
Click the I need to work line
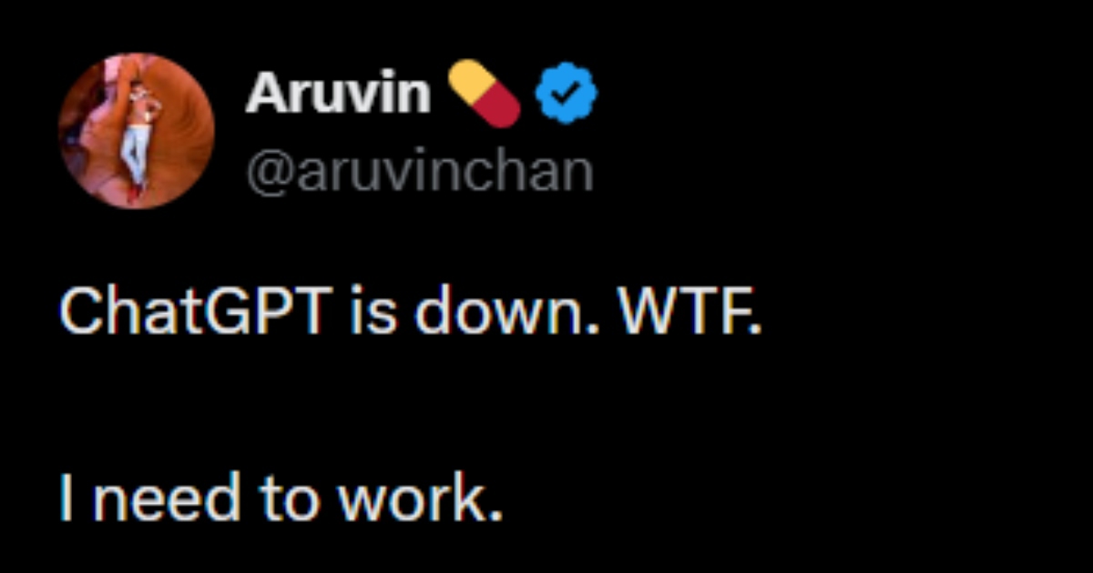click(281, 499)
